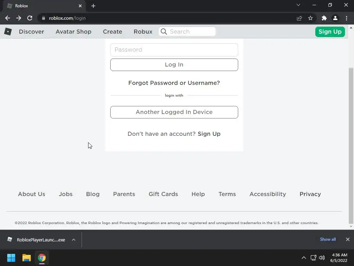Close the downloads bar
354x266 pixels.
[348, 239]
